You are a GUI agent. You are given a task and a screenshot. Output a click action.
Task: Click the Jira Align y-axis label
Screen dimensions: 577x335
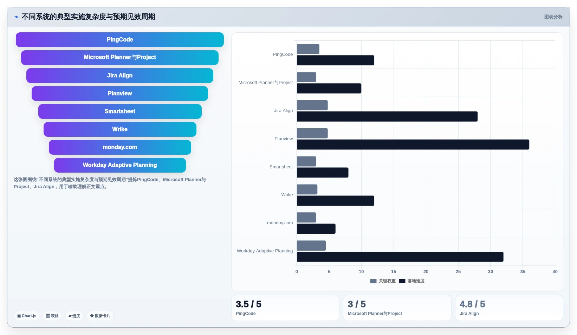coord(284,111)
